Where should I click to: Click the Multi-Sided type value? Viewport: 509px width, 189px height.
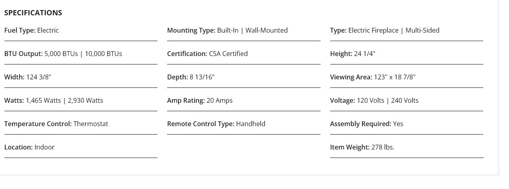coord(422,31)
